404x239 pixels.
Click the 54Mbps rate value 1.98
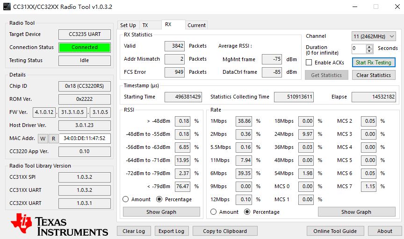[306, 173]
